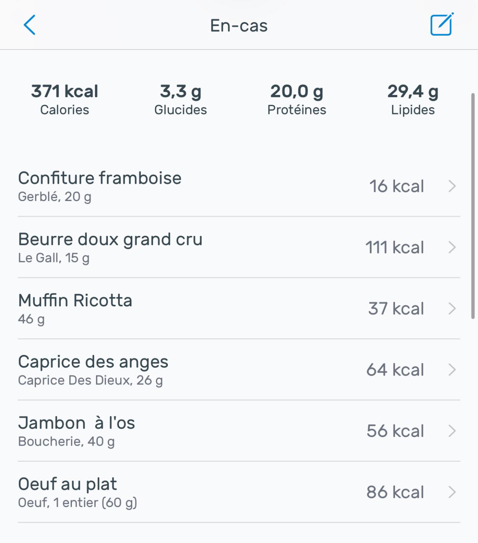Tap the 371 kcal Calories summary
The width and height of the screenshot is (478, 543).
pos(65,100)
